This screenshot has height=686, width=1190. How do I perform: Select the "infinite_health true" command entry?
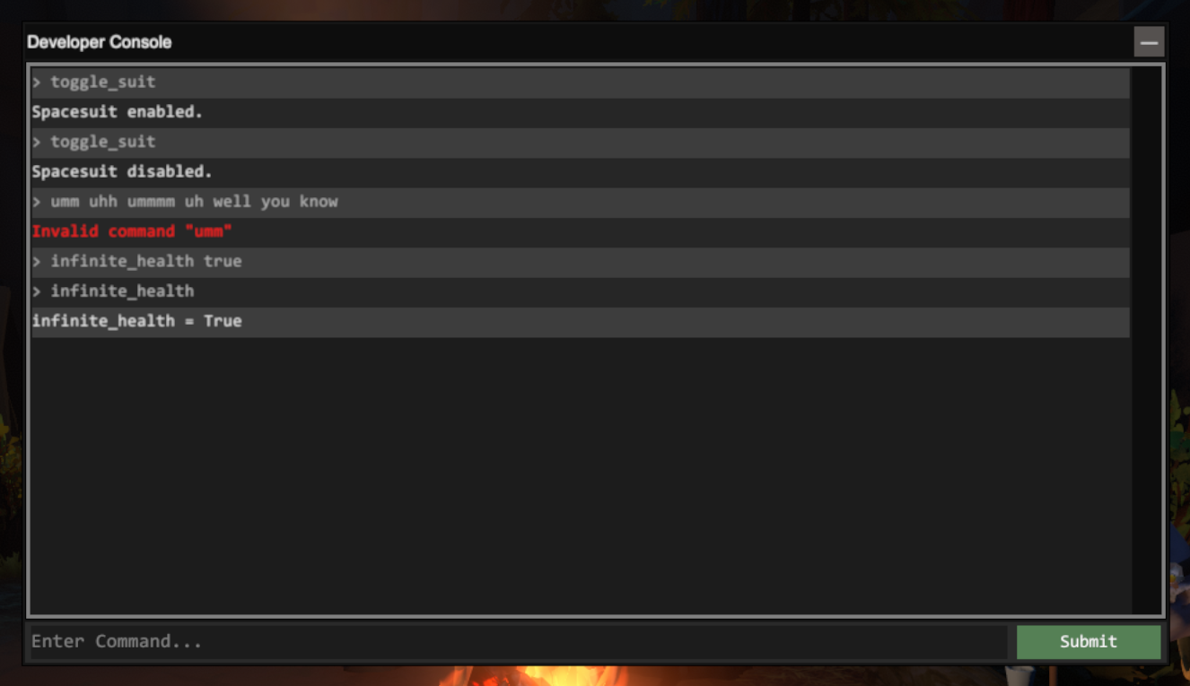[580, 262]
